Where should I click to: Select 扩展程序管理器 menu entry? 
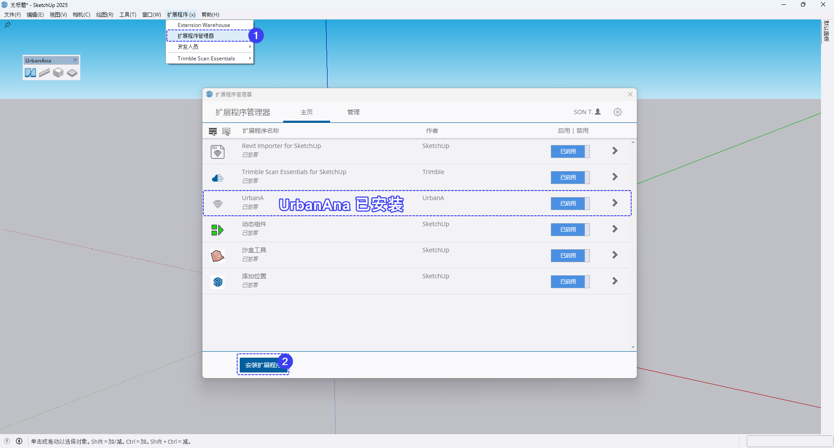click(x=210, y=36)
